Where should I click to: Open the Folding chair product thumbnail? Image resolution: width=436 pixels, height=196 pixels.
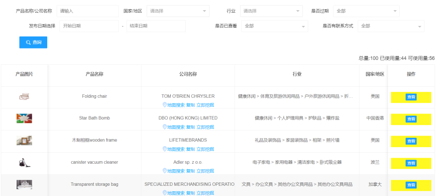click(x=24, y=97)
